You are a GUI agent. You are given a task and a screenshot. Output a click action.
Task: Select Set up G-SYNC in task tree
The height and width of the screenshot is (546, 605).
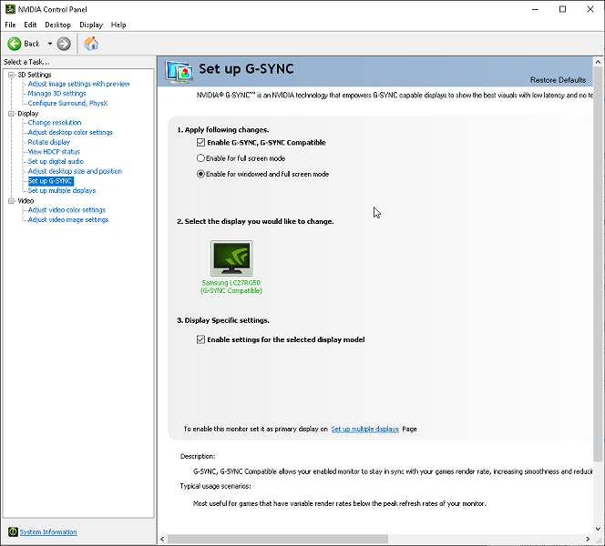click(50, 181)
